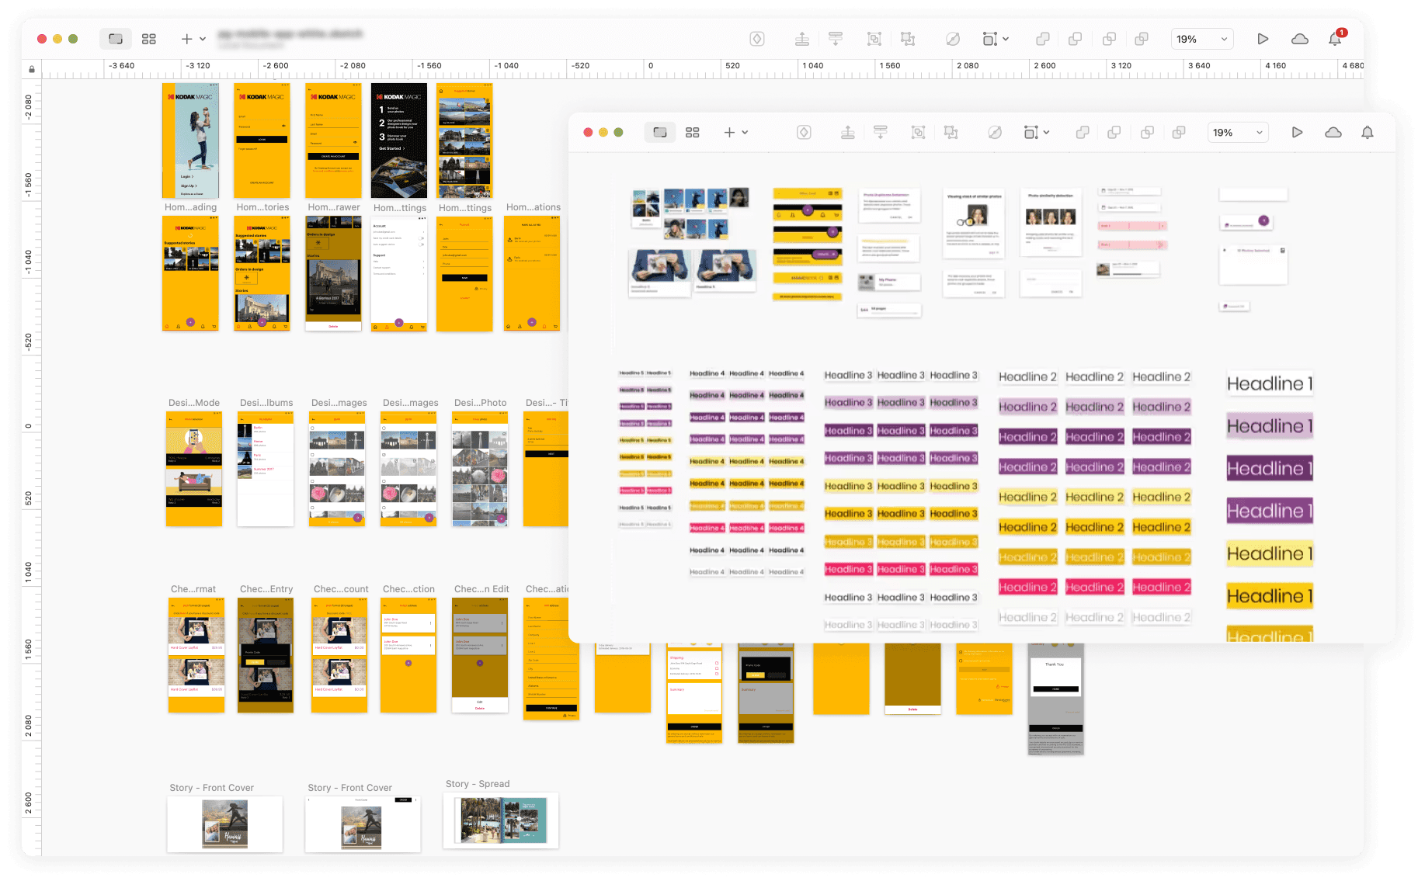Switch to Components grid view in front window

point(692,133)
